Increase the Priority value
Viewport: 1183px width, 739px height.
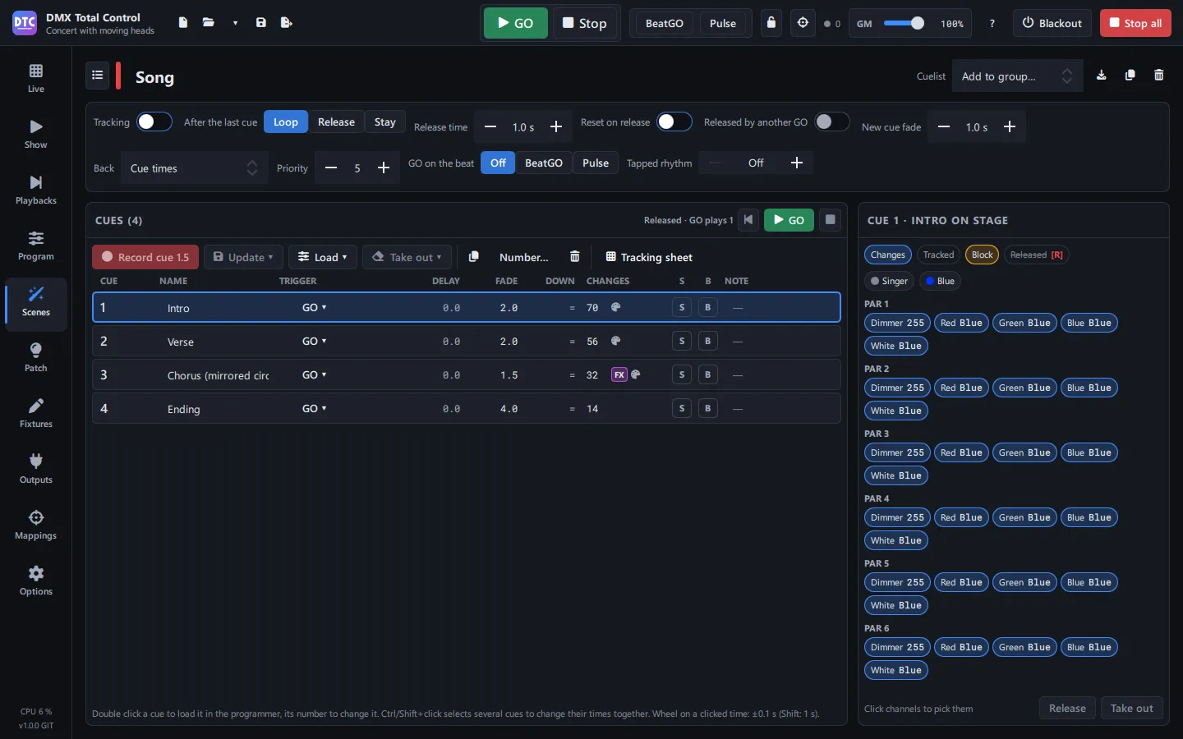[x=384, y=168]
